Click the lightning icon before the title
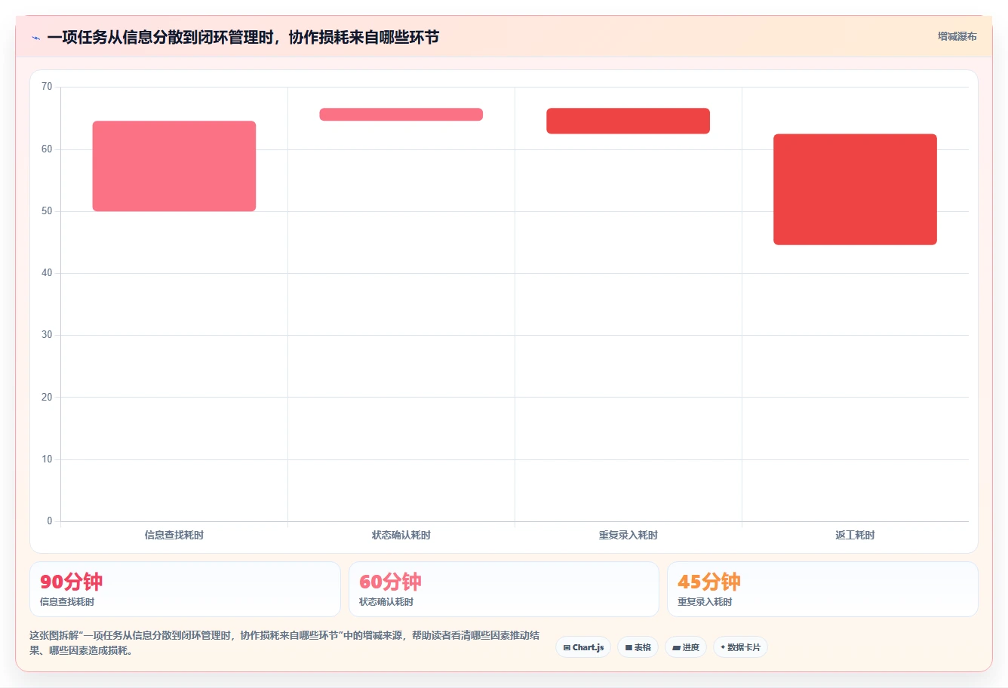The image size is (1008, 688). pyautogui.click(x=35, y=38)
